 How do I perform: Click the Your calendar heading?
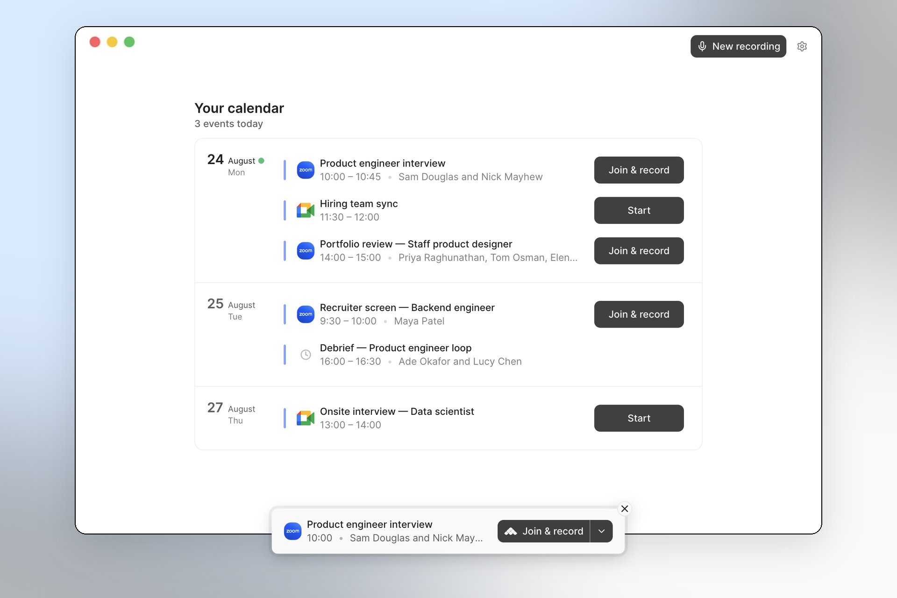coord(239,108)
